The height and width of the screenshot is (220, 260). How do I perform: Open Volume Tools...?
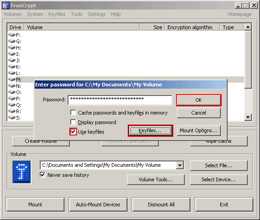[x=156, y=180]
